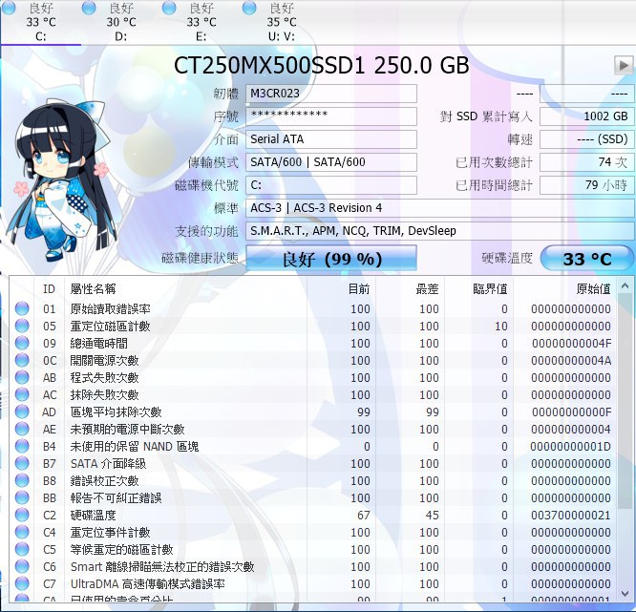This screenshot has width=636, height=612.
Task: Select drive D: tab at 30 °C
Action: click(x=121, y=22)
